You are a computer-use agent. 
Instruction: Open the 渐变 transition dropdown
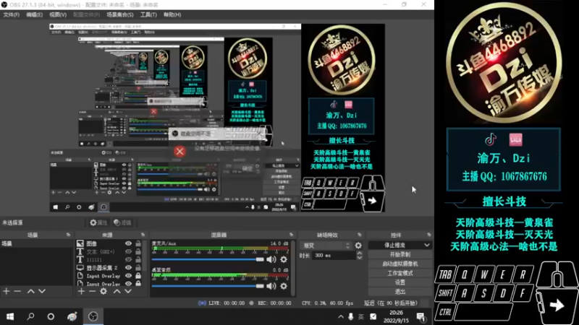pos(326,246)
